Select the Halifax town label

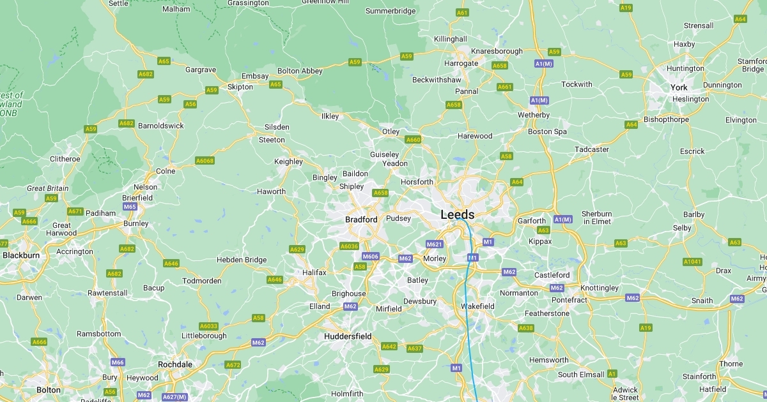tap(314, 272)
